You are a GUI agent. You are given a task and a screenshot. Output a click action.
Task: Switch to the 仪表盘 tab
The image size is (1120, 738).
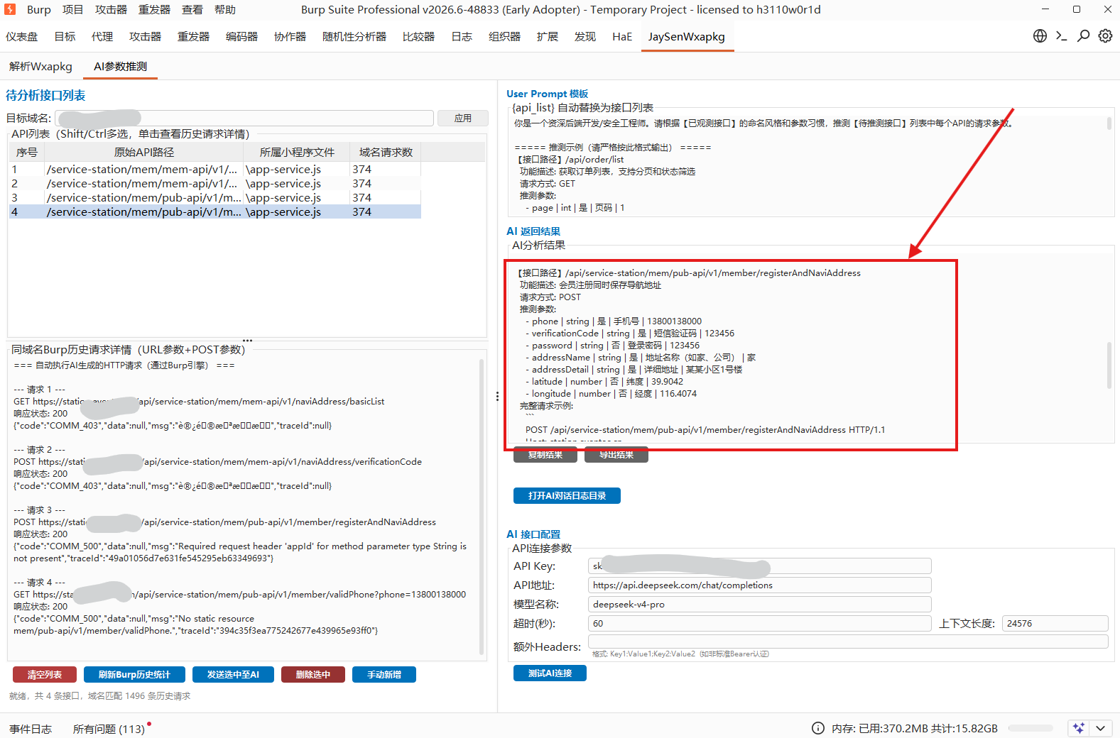22,37
